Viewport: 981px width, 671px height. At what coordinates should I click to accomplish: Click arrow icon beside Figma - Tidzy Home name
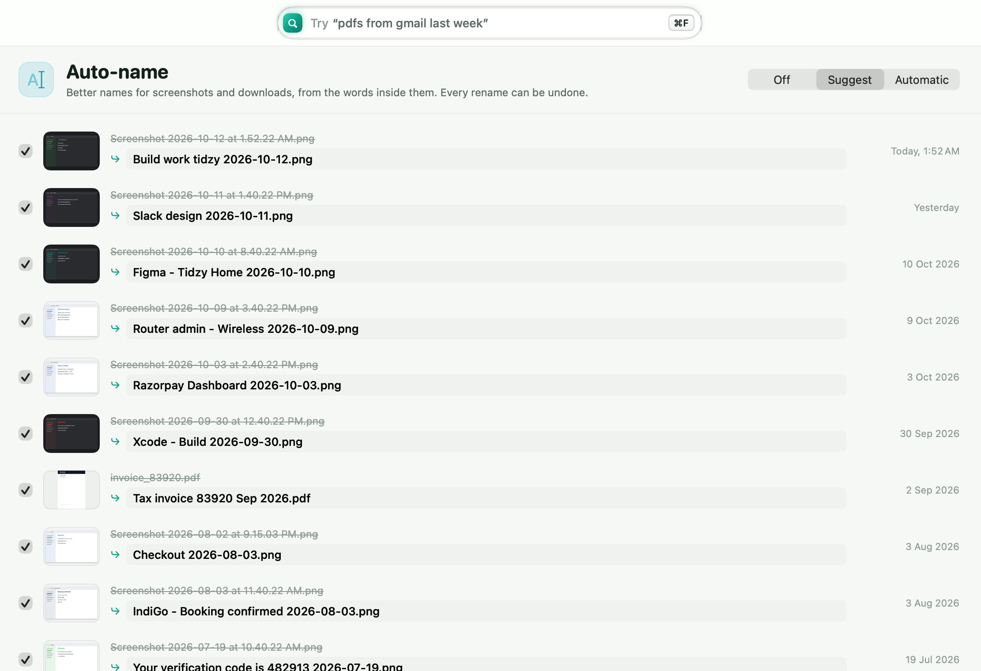click(x=115, y=272)
